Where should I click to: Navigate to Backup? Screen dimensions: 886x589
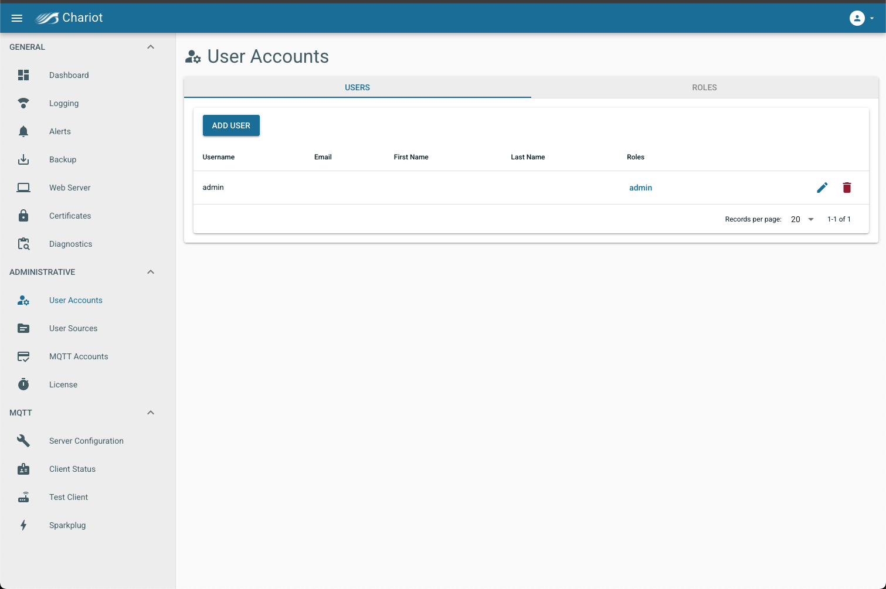(63, 159)
